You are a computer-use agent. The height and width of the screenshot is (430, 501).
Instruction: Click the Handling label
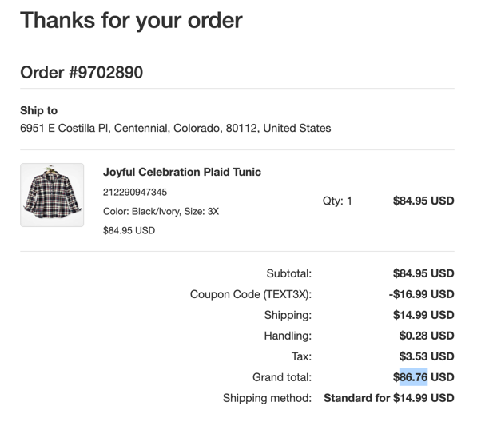[288, 336]
